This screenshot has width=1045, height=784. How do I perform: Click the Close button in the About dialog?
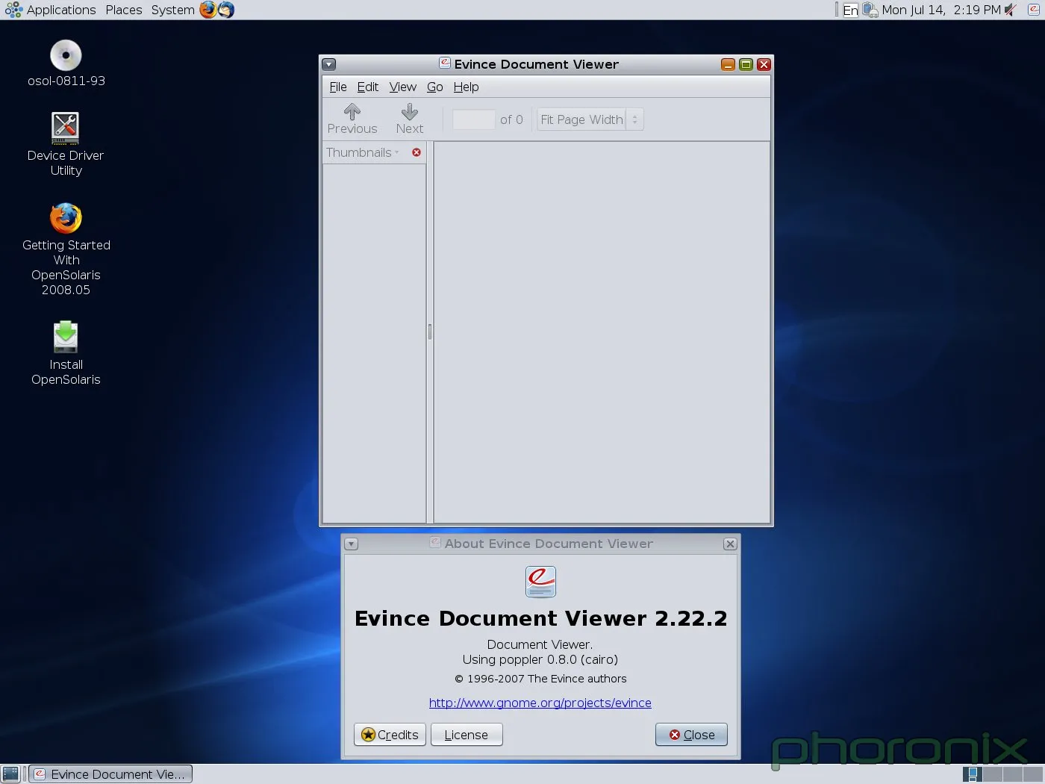tap(691, 735)
